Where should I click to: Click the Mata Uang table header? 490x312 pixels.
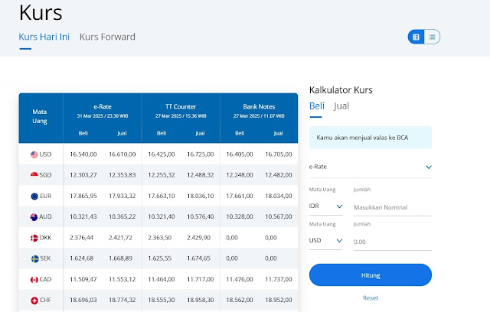(x=40, y=116)
